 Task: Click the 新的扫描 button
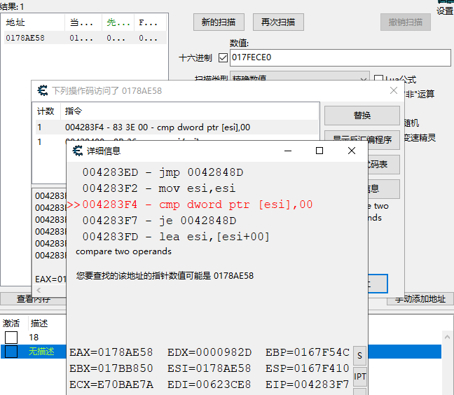[219, 22]
